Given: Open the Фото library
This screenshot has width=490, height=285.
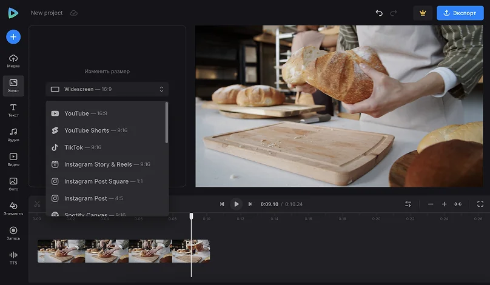Looking at the screenshot, I should [13, 184].
